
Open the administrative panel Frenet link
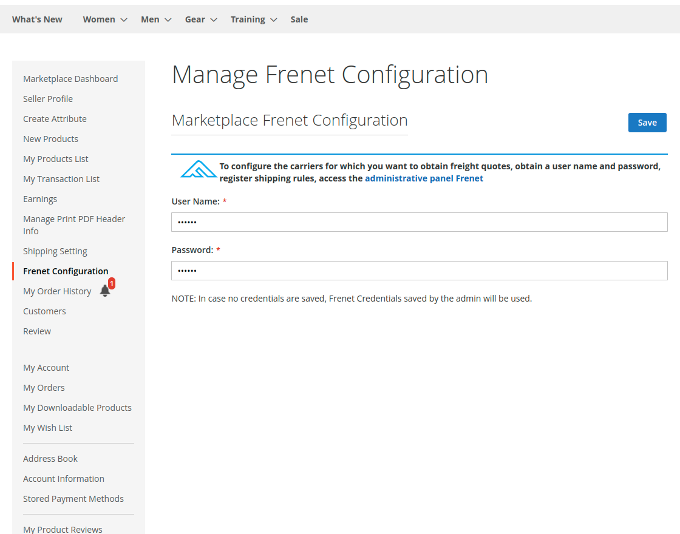[x=424, y=178]
